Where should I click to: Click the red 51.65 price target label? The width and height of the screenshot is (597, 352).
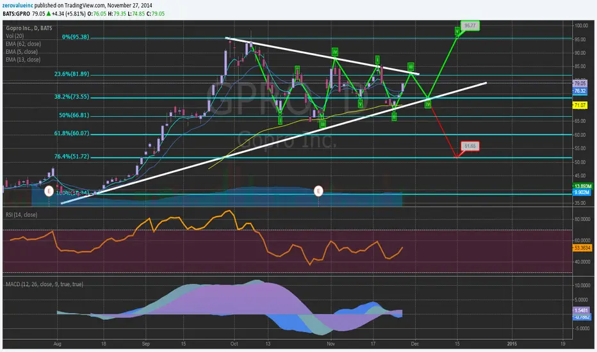[470, 146]
